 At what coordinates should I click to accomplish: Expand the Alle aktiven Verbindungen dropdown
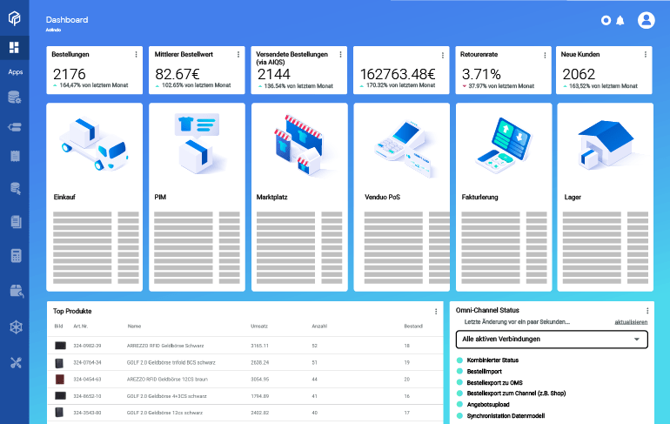coord(552,339)
